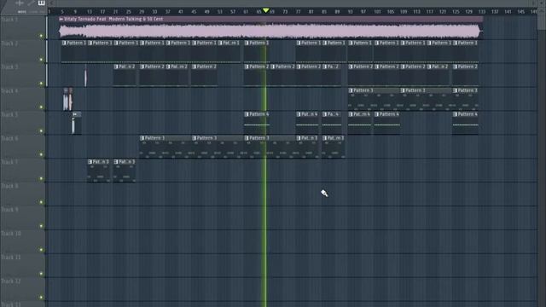Mute Track 7 using its green LED
Screen dimensions: 546x307
(41, 178)
